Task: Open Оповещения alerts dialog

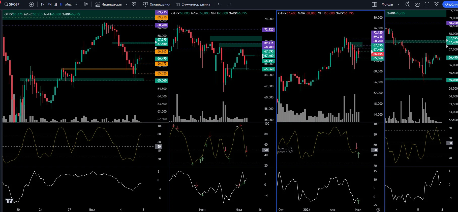Action: coord(157,4)
